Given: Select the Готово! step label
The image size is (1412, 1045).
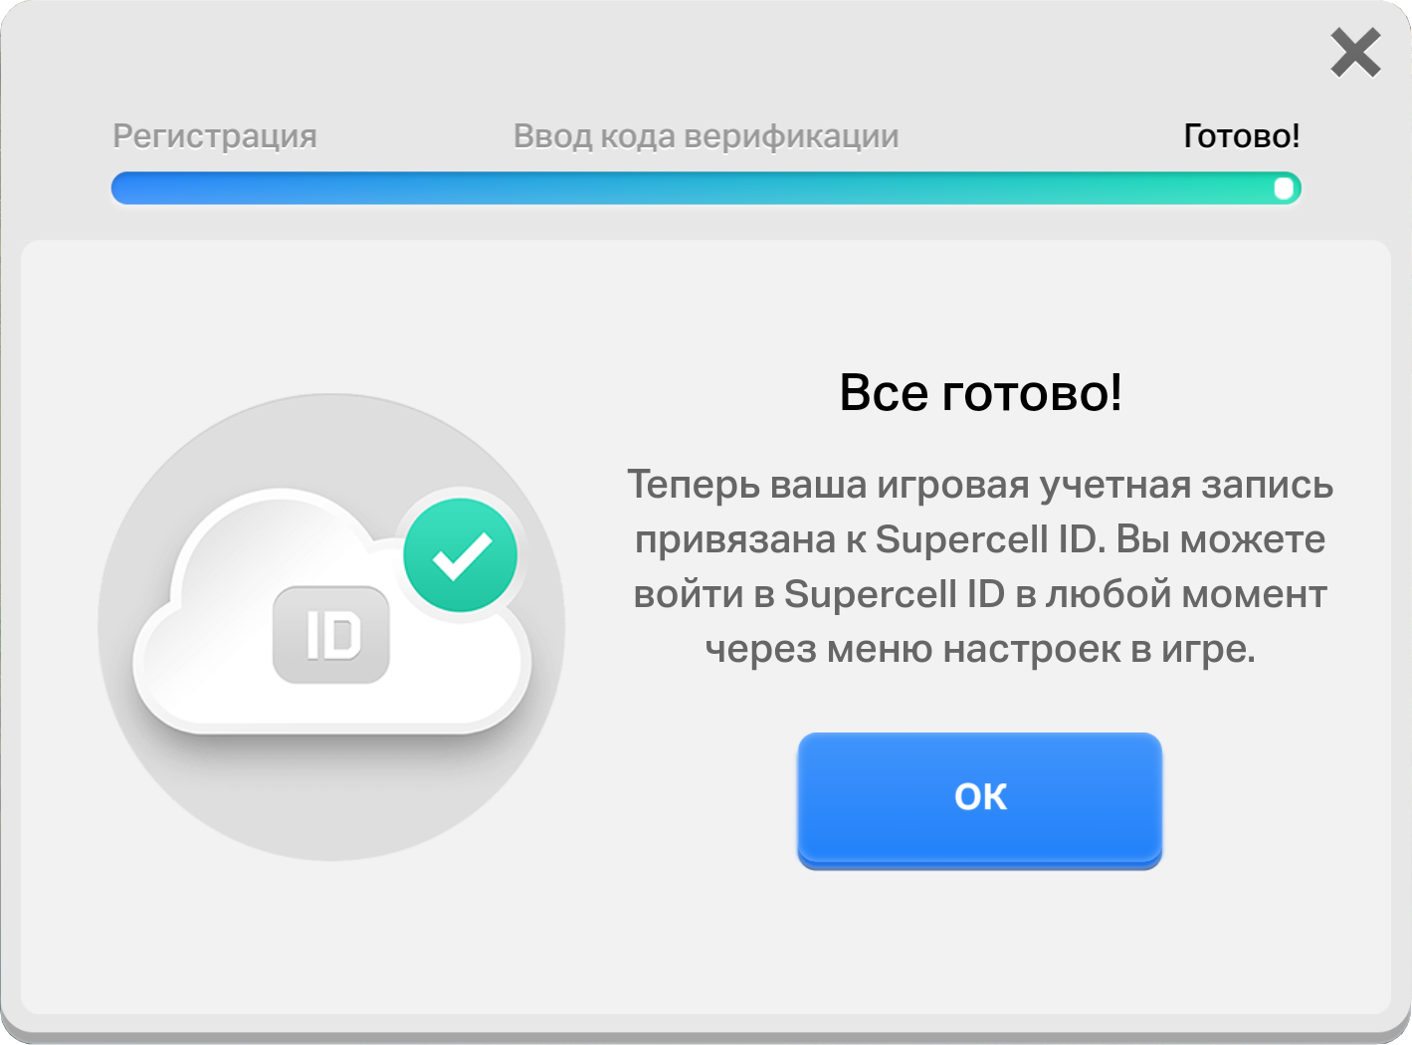Looking at the screenshot, I should coord(1241,135).
